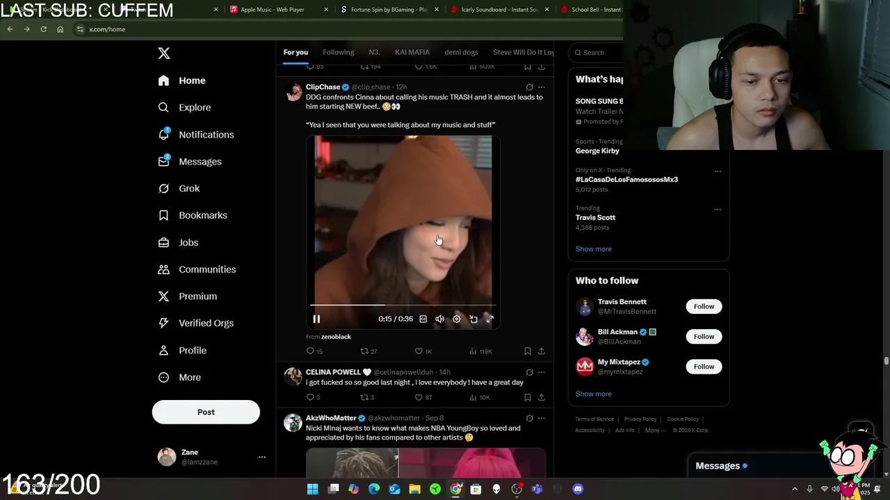The height and width of the screenshot is (500, 890).
Task: Open Grok action on AkzWhoMatter post
Action: click(x=529, y=418)
